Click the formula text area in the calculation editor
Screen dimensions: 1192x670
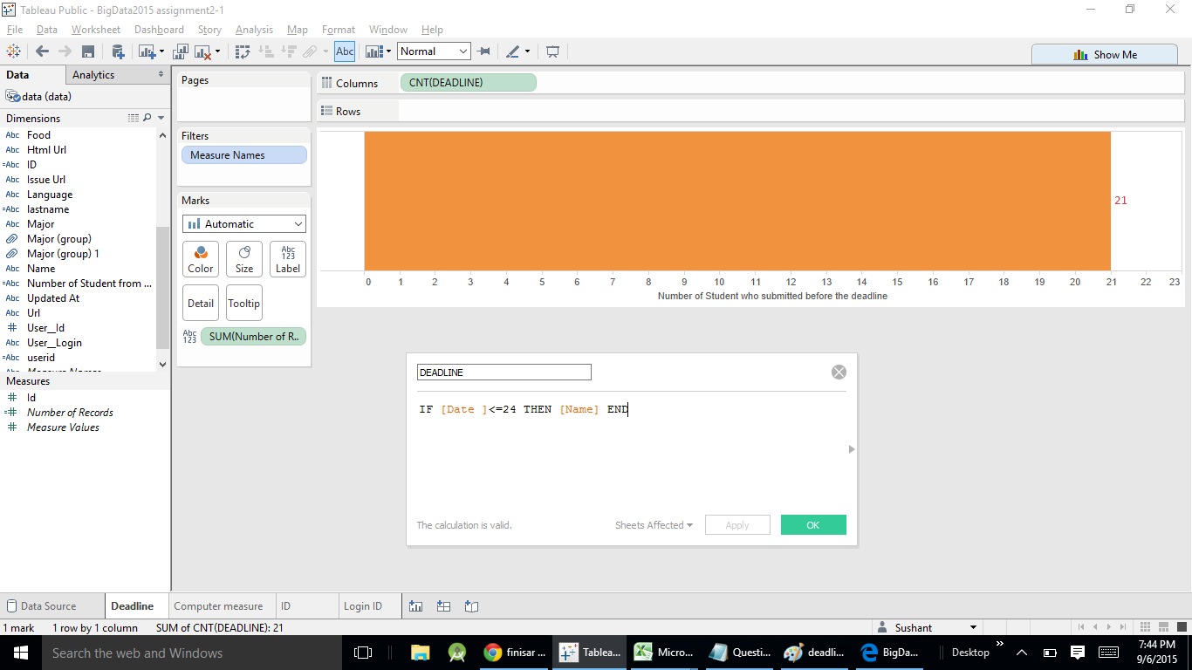630,454
